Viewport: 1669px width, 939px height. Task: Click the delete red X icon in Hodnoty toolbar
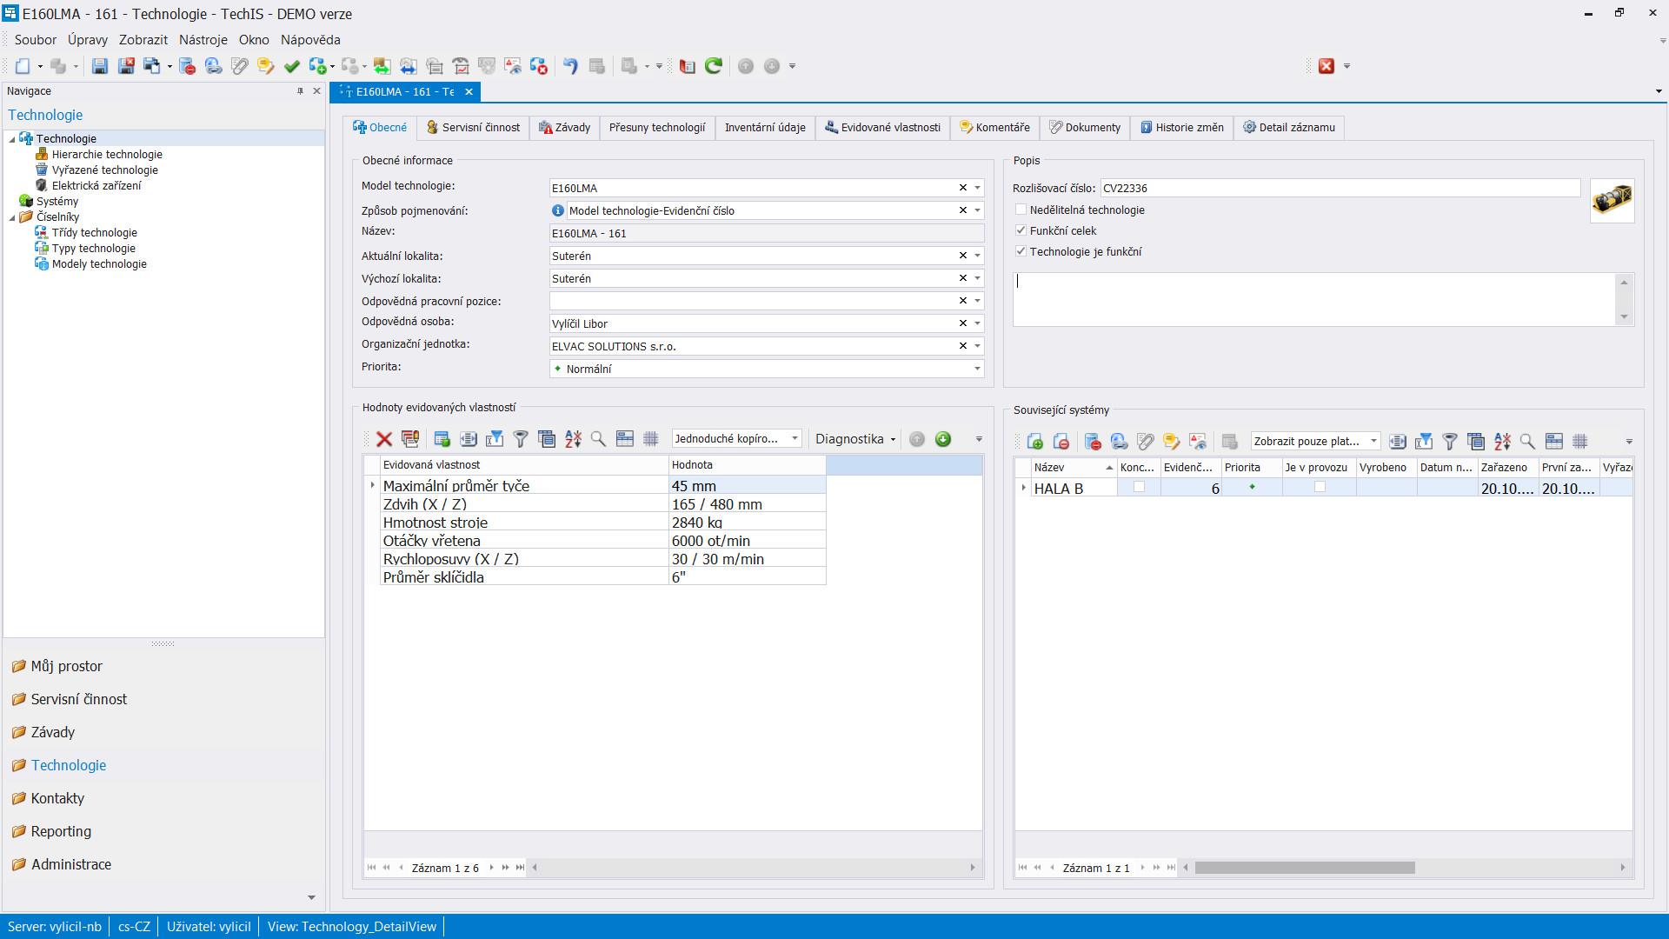tap(386, 439)
